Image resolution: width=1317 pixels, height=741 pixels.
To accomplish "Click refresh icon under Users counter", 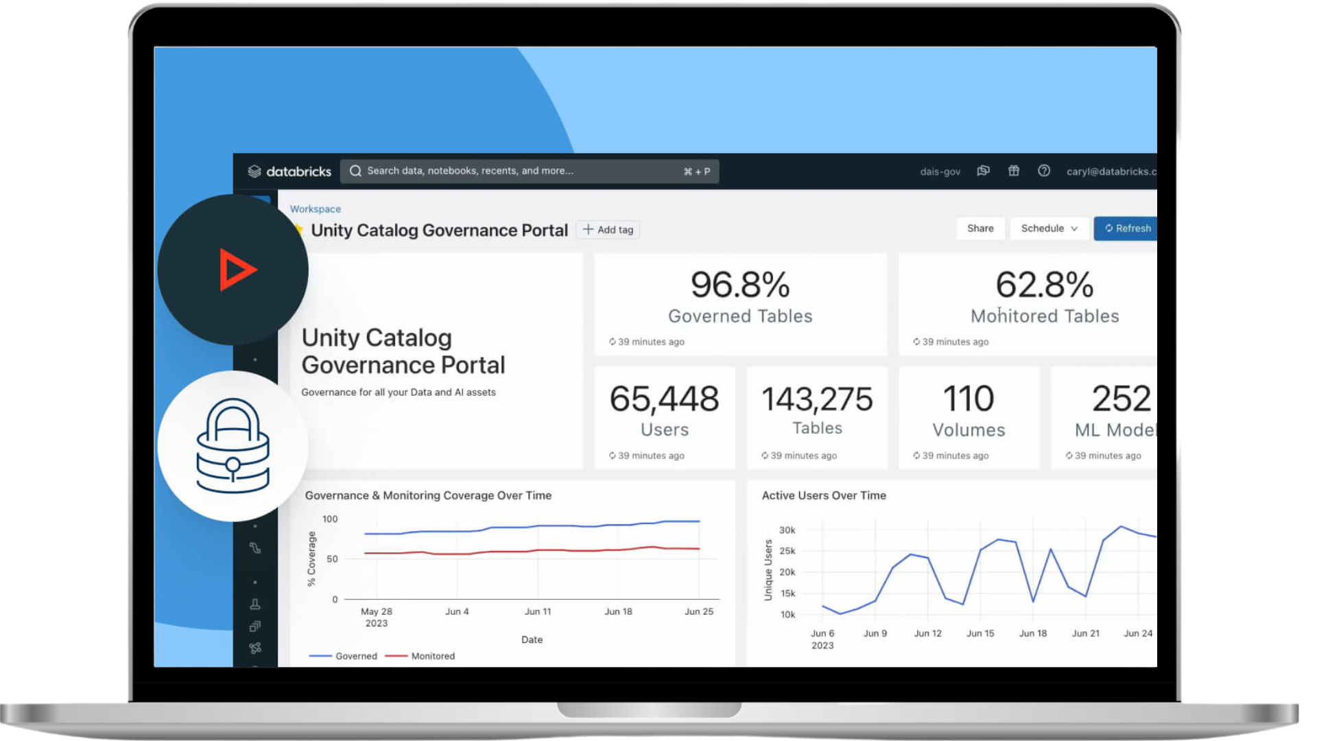I will coord(612,456).
